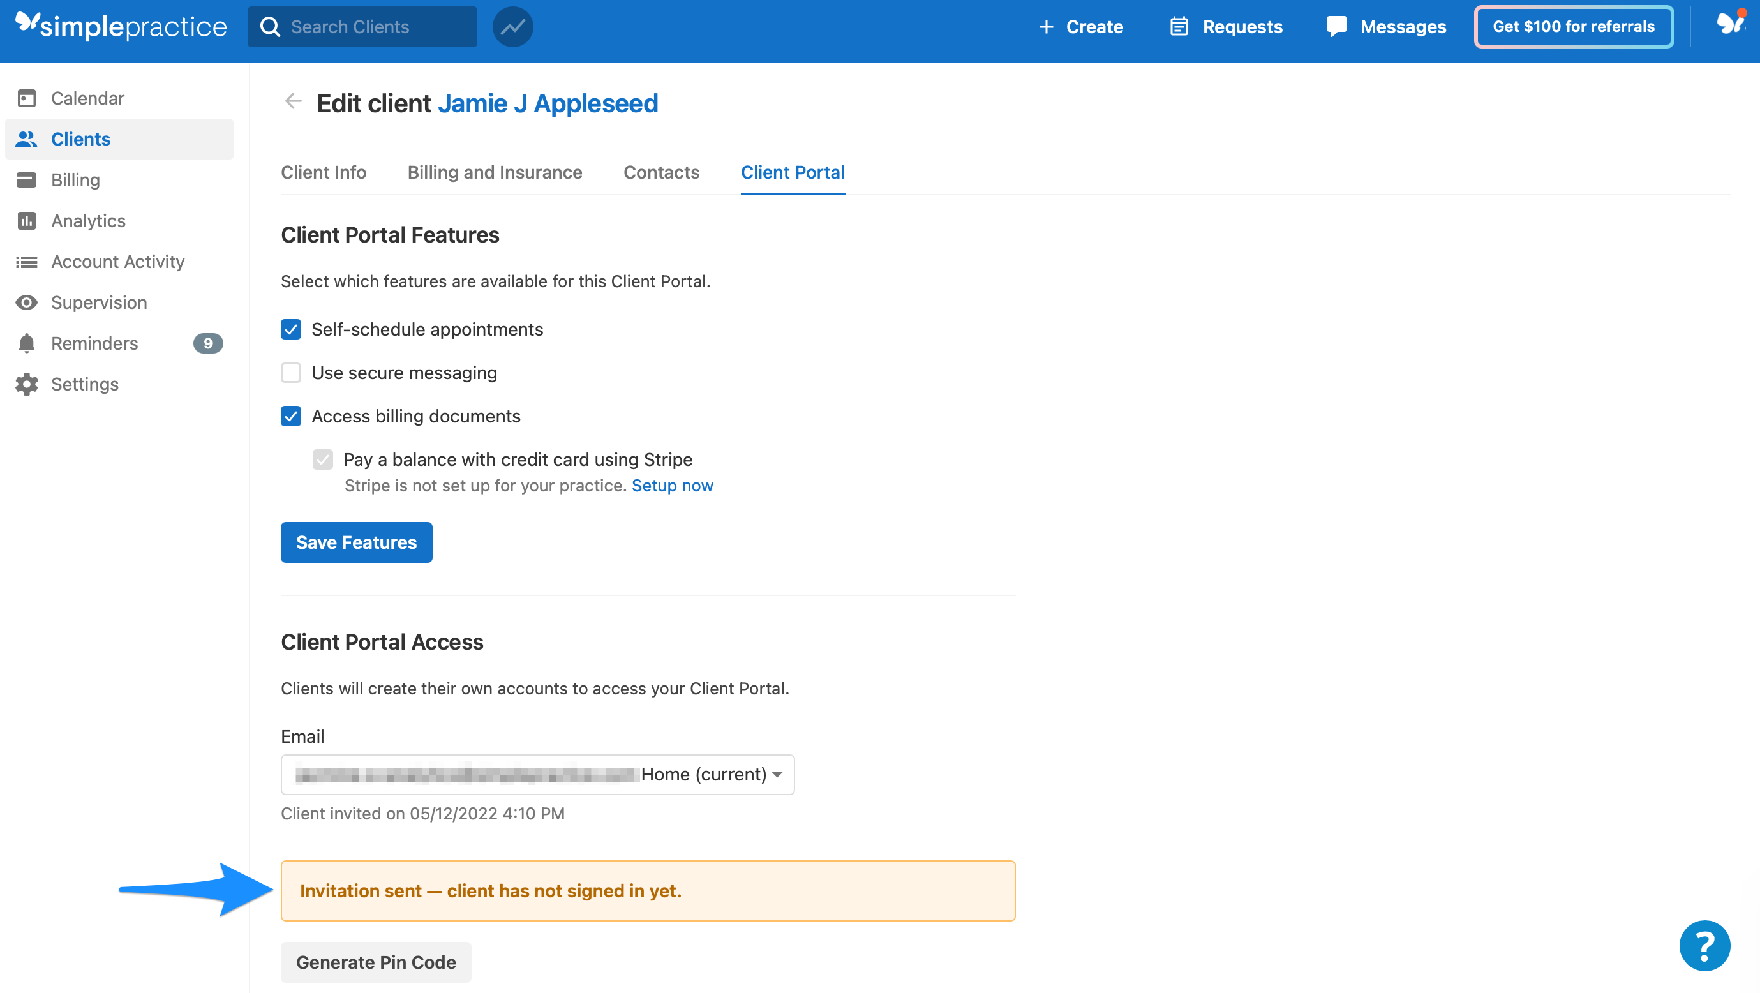Disable Access billing documents
1760x993 pixels.
pos(290,416)
